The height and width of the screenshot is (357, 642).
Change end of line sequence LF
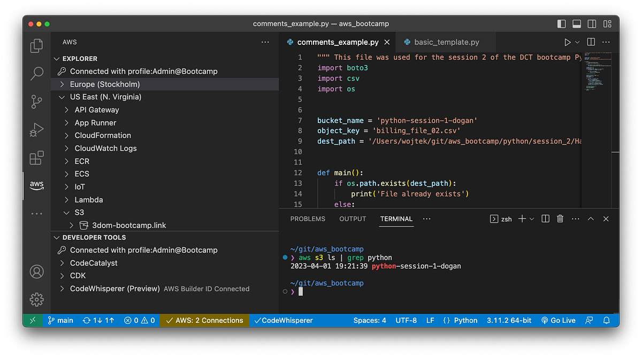coord(430,320)
